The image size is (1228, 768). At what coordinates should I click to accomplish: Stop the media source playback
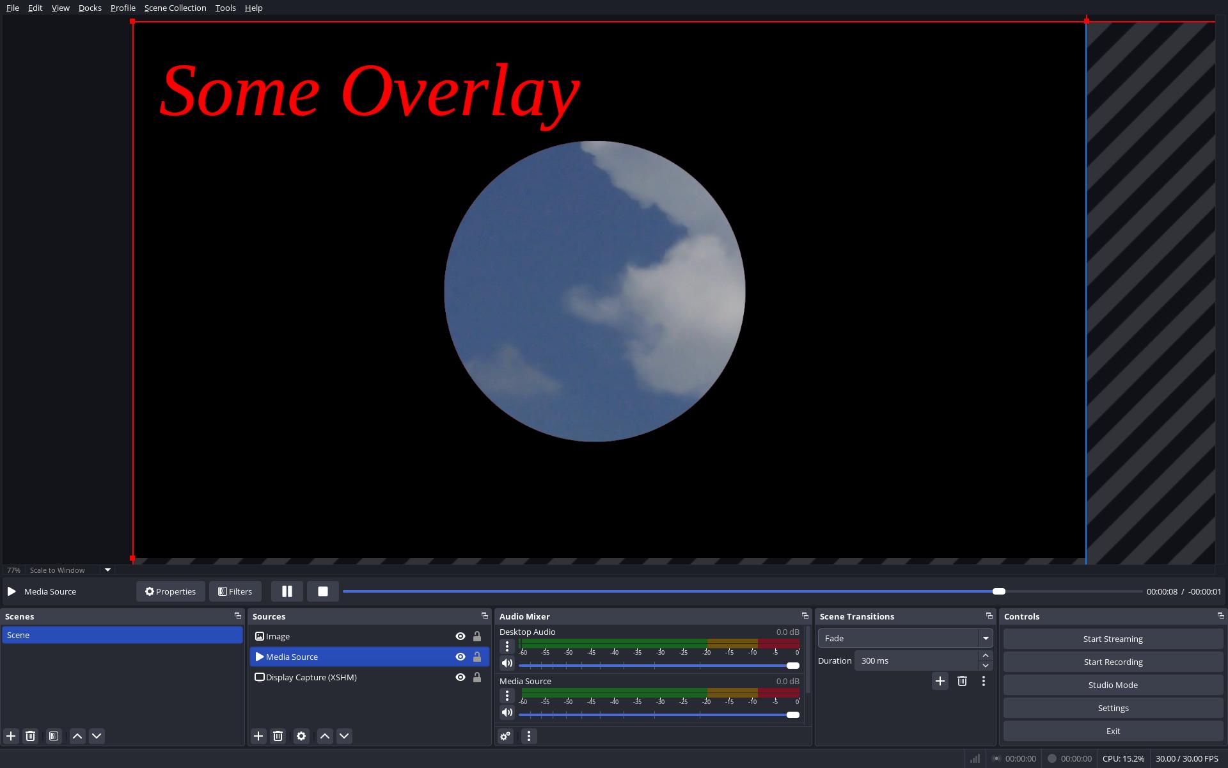point(322,591)
